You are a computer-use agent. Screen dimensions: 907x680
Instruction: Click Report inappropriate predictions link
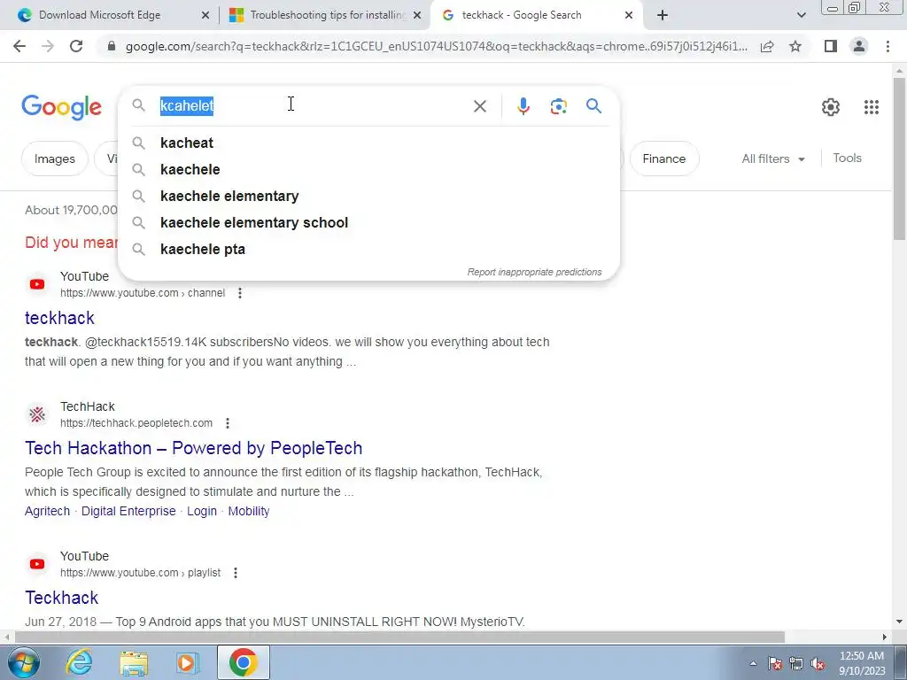tap(534, 272)
